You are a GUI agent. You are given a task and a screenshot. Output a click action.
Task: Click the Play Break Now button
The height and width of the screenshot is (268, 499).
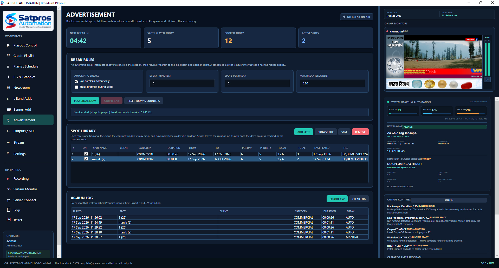click(x=85, y=101)
